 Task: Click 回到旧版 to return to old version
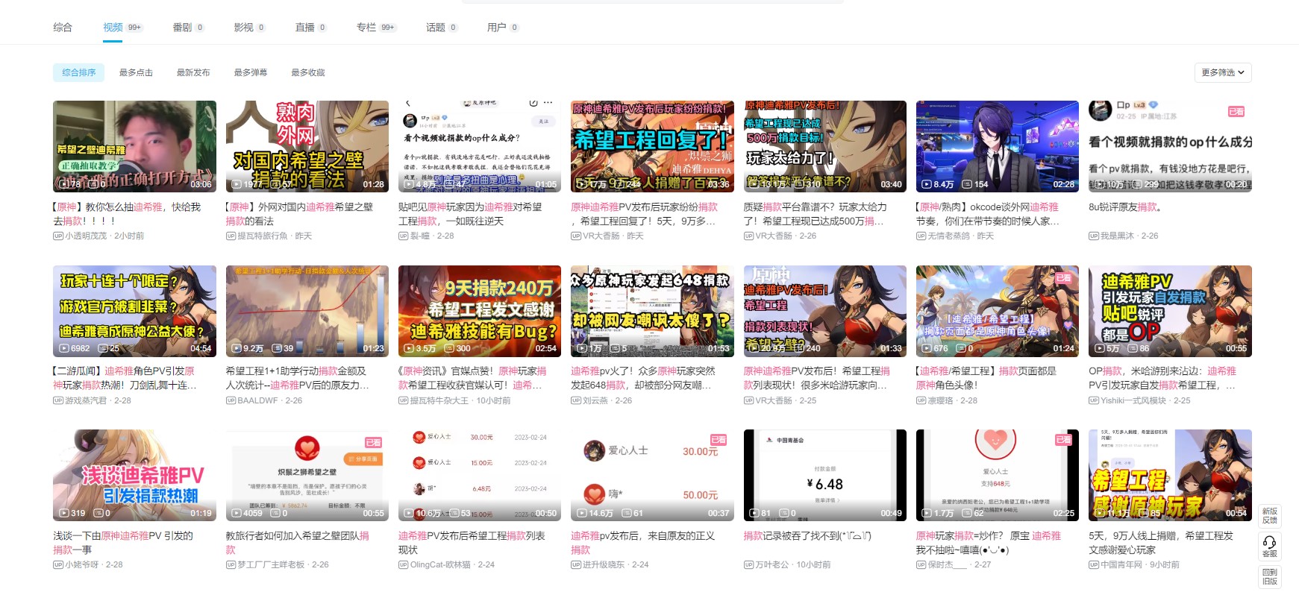pyautogui.click(x=1269, y=577)
